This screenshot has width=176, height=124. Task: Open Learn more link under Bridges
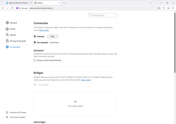[86, 80]
